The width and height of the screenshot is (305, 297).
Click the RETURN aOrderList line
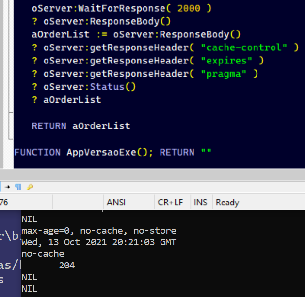point(81,126)
